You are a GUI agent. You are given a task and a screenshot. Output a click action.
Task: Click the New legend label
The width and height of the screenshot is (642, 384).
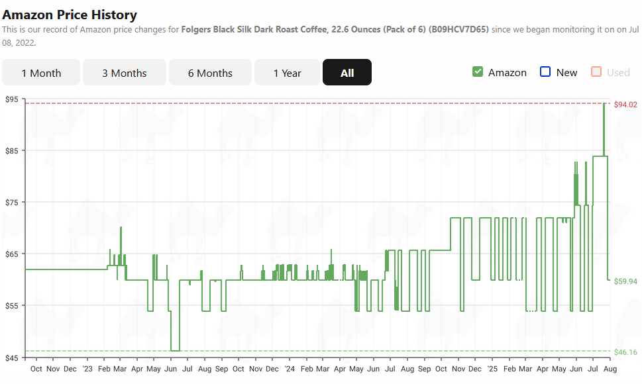click(x=566, y=72)
